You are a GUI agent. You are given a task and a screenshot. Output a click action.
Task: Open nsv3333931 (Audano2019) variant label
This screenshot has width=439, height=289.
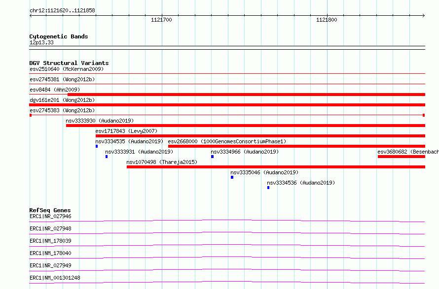coord(139,152)
